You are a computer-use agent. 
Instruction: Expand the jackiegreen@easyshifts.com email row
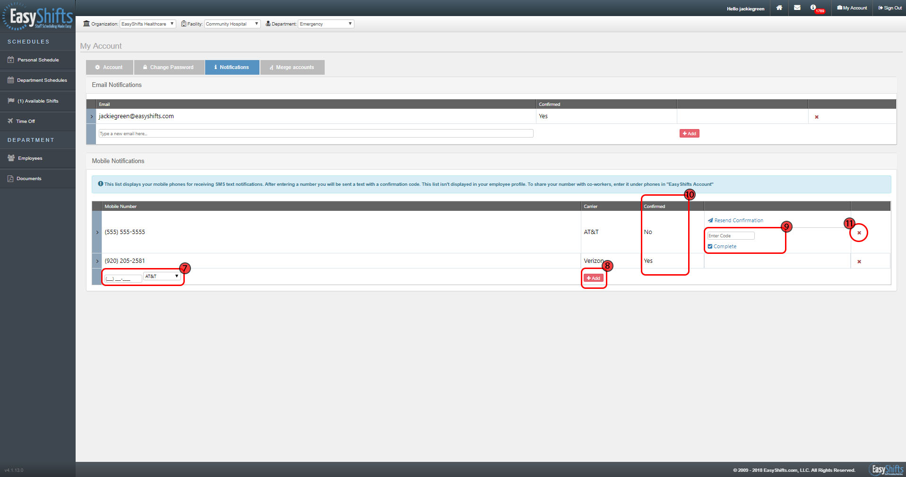click(x=92, y=116)
